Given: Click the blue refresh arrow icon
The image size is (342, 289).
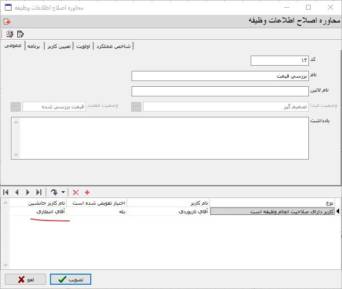Looking at the screenshot, I should point(54,192).
